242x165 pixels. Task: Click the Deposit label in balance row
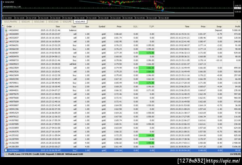point(218,30)
